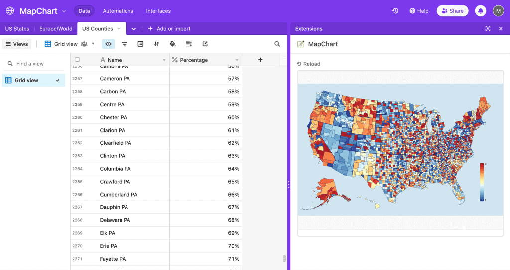Open the Group records icon
Image resolution: width=510 pixels, height=270 pixels.
click(140, 44)
